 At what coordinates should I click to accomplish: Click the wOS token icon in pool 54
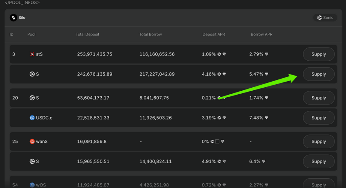[32, 185]
